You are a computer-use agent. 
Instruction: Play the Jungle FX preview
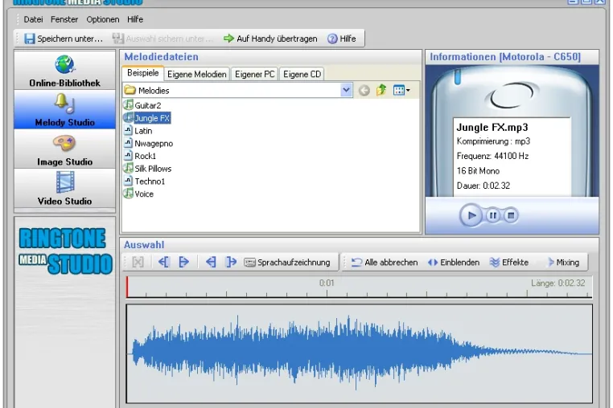point(471,215)
